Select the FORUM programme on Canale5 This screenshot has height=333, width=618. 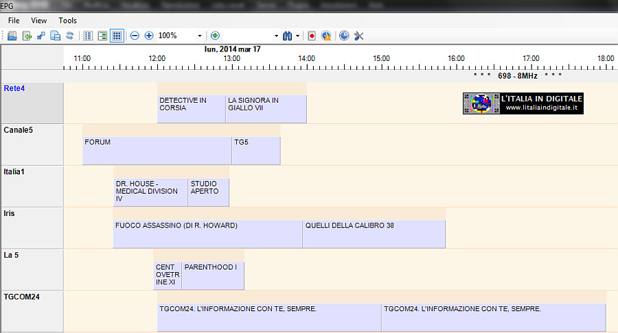point(157,150)
